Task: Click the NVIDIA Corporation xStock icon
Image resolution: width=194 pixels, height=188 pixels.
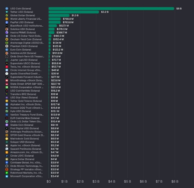Action: click(7, 87)
